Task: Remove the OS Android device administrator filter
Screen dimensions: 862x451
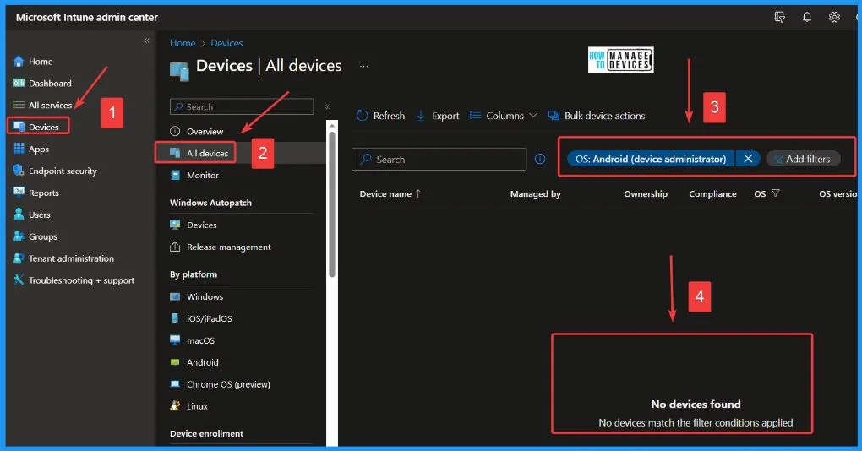Action: coord(748,159)
